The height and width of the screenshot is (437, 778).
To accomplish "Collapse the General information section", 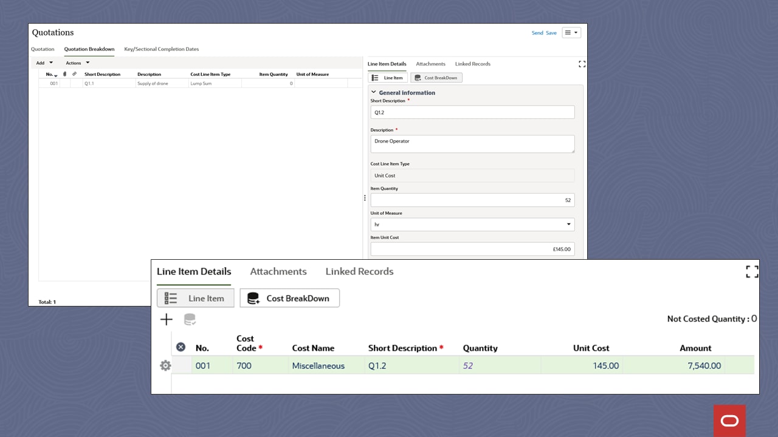I will tap(374, 93).
